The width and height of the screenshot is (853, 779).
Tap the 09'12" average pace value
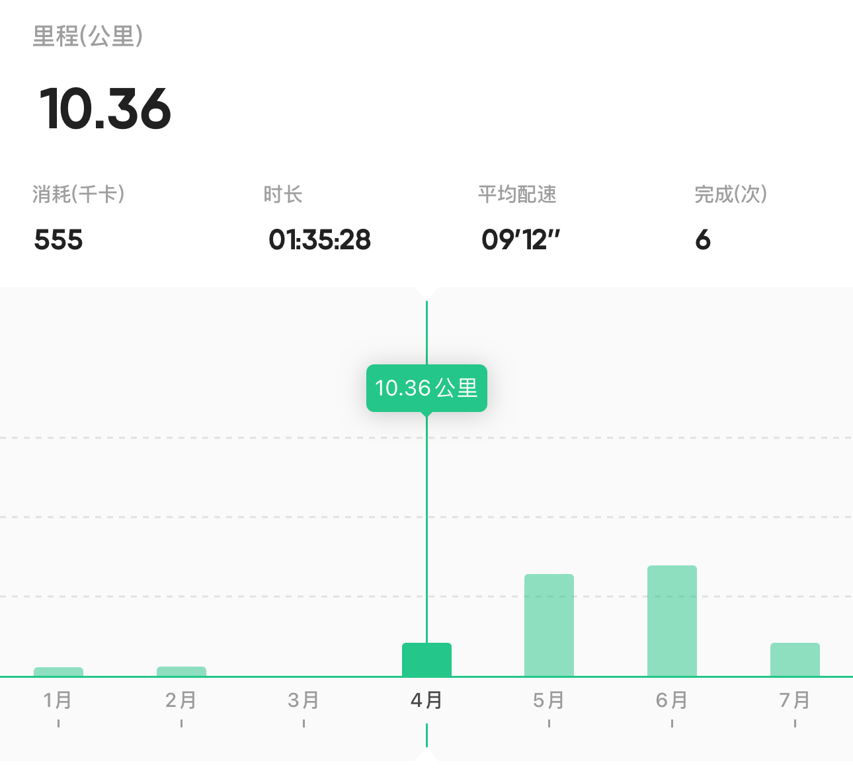click(x=521, y=239)
